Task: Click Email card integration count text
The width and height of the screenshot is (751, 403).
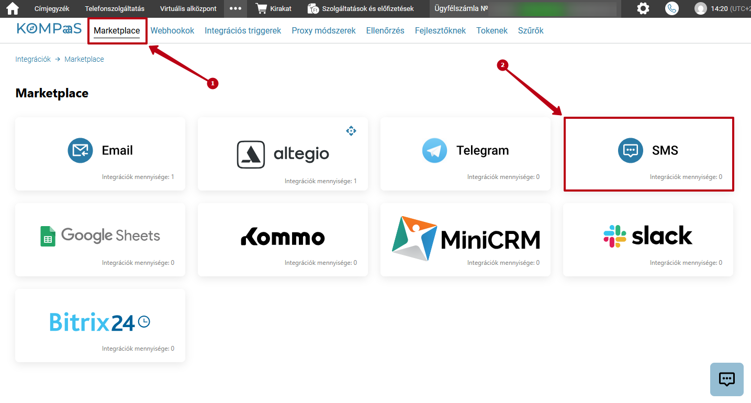Action: 138,177
